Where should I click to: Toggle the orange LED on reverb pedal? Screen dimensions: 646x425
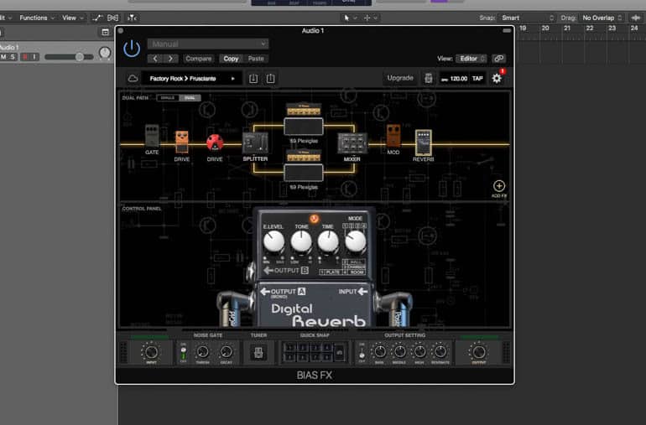pos(314,219)
